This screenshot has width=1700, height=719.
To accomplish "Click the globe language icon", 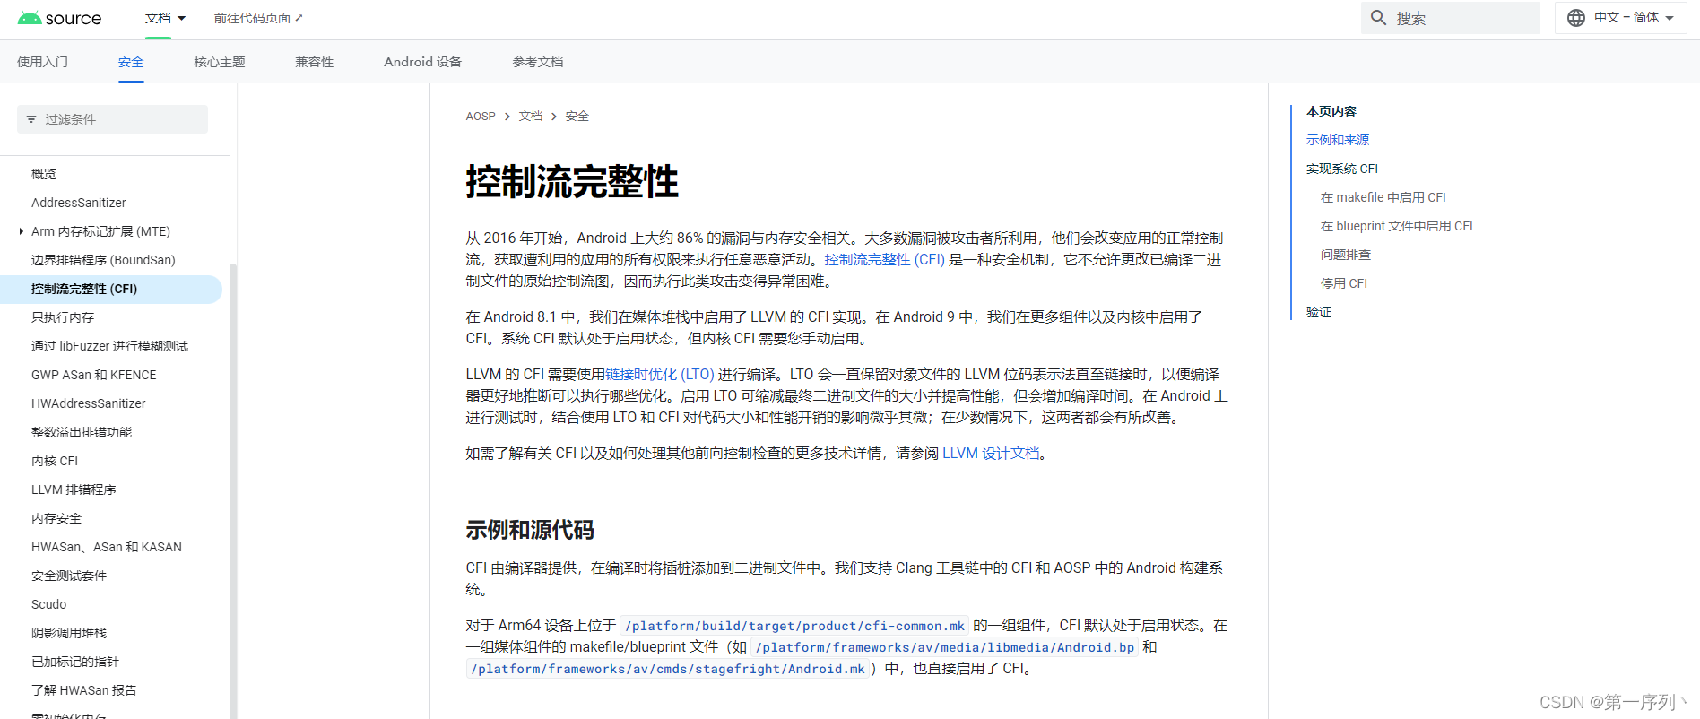I will 1575,18.
